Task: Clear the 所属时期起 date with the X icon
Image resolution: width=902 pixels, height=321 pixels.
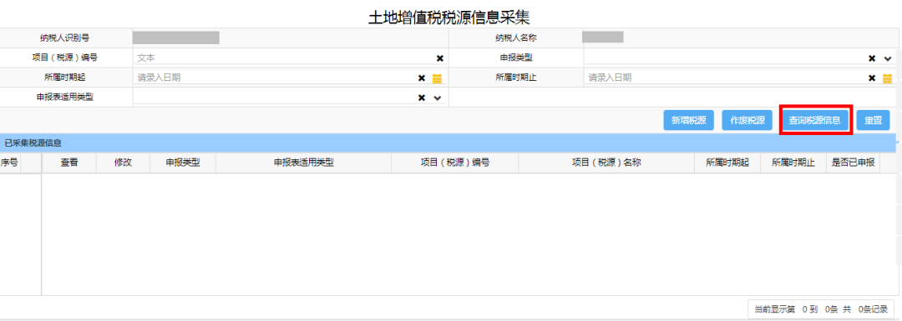Action: (422, 78)
